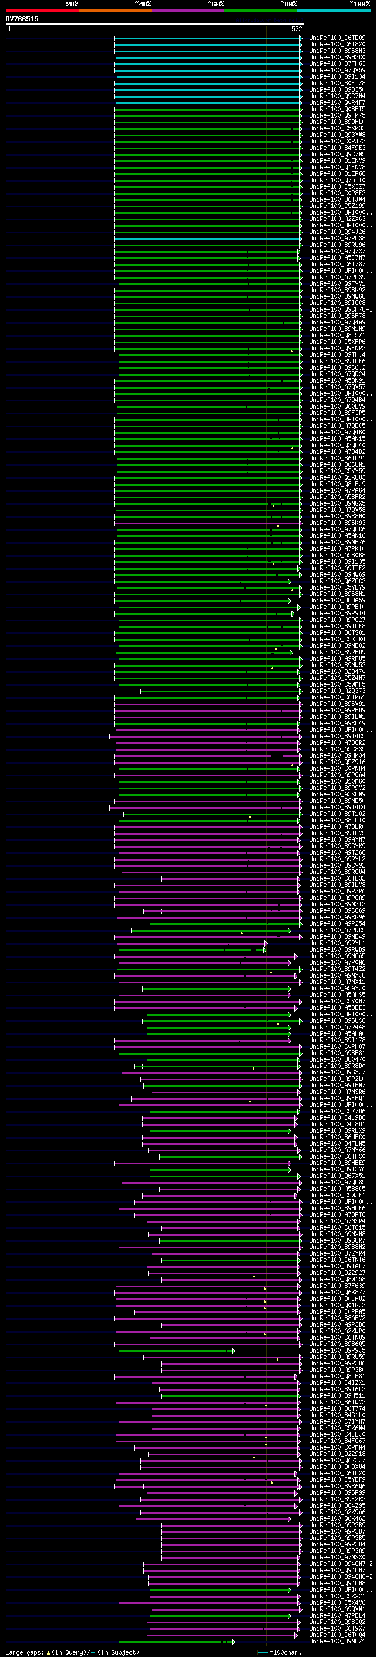The image size is (376, 1657).
Task: Open hit UniRef100_B9S8H3
Action: pyautogui.click(x=337, y=51)
